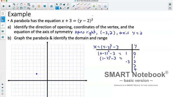Pick the black pen line style
This screenshot has height=97, width=173.
coord(78,4)
